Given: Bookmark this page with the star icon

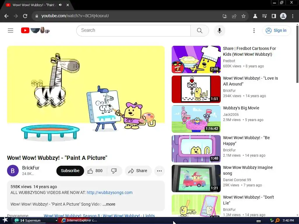Looking at the screenshot, I should click(x=244, y=16).
